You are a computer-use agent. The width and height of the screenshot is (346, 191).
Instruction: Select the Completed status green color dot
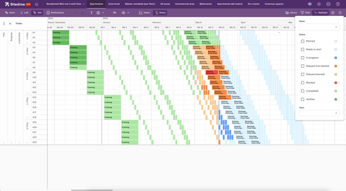pyautogui.click(x=335, y=91)
